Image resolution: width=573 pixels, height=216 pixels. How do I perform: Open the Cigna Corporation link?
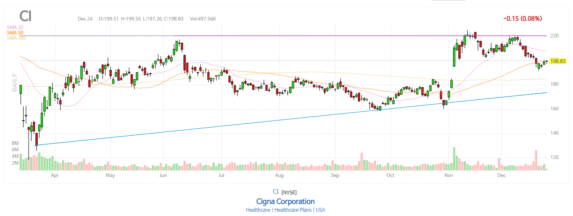[x=285, y=202]
